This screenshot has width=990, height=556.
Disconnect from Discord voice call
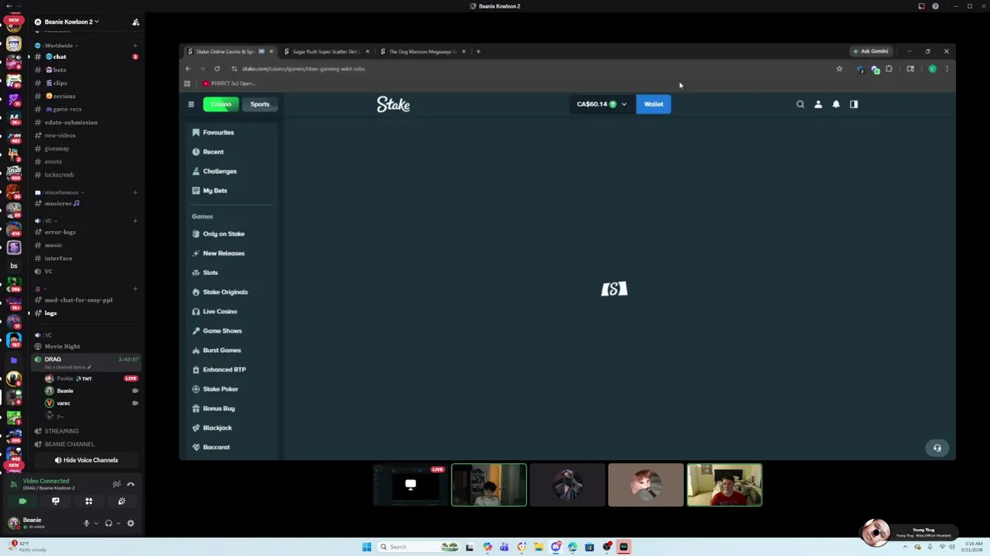pyautogui.click(x=130, y=484)
